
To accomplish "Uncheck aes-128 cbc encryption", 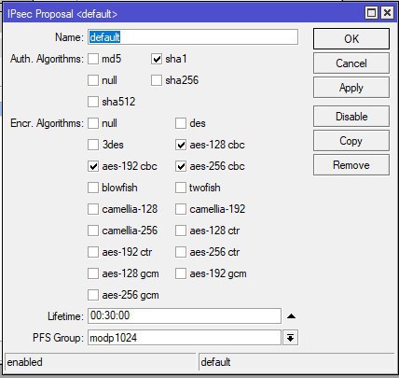I will [181, 145].
